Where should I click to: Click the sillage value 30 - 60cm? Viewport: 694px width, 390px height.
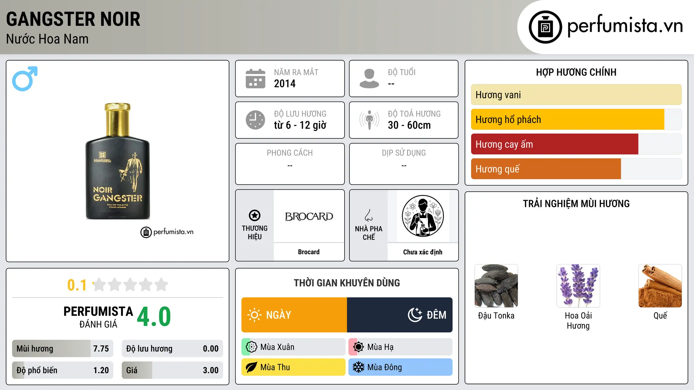[x=409, y=125]
